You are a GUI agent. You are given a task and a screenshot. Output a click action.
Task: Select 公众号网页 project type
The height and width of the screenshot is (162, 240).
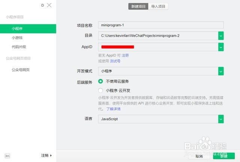pyautogui.click(x=21, y=70)
